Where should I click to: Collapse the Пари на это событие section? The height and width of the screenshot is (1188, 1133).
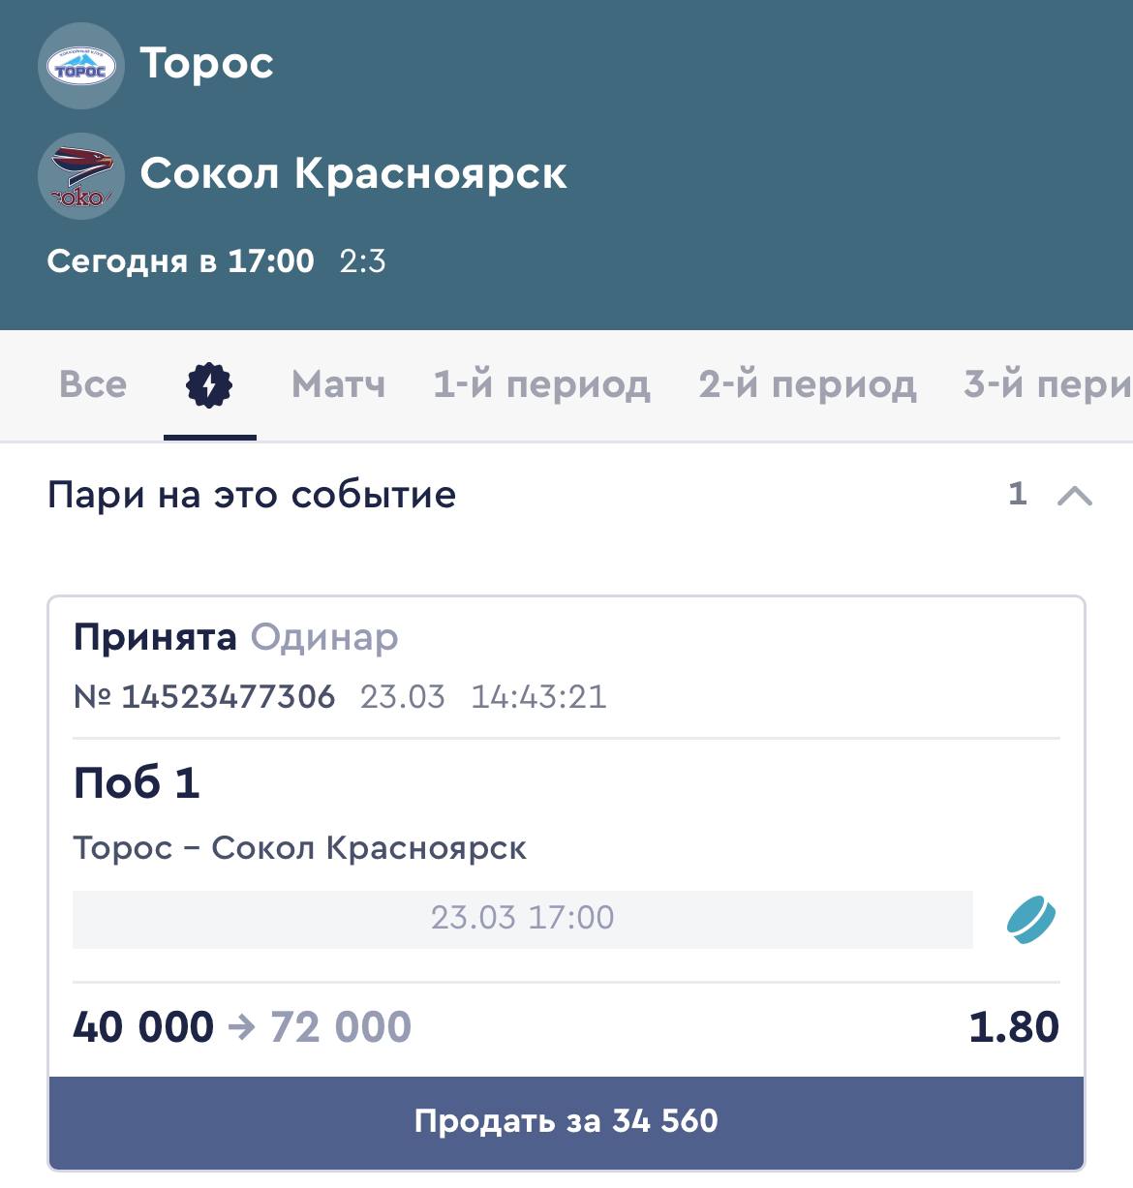tap(1075, 496)
